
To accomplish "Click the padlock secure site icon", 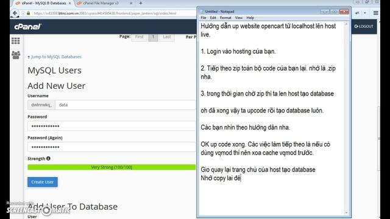I will [x=29, y=13].
